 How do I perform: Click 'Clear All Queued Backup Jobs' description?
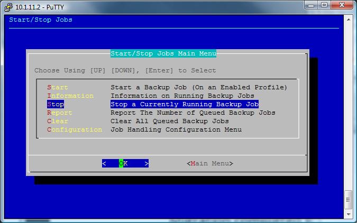point(170,121)
